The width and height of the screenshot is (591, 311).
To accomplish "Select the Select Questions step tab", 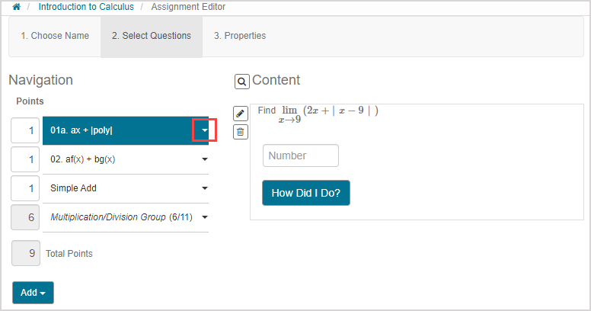I will (152, 36).
